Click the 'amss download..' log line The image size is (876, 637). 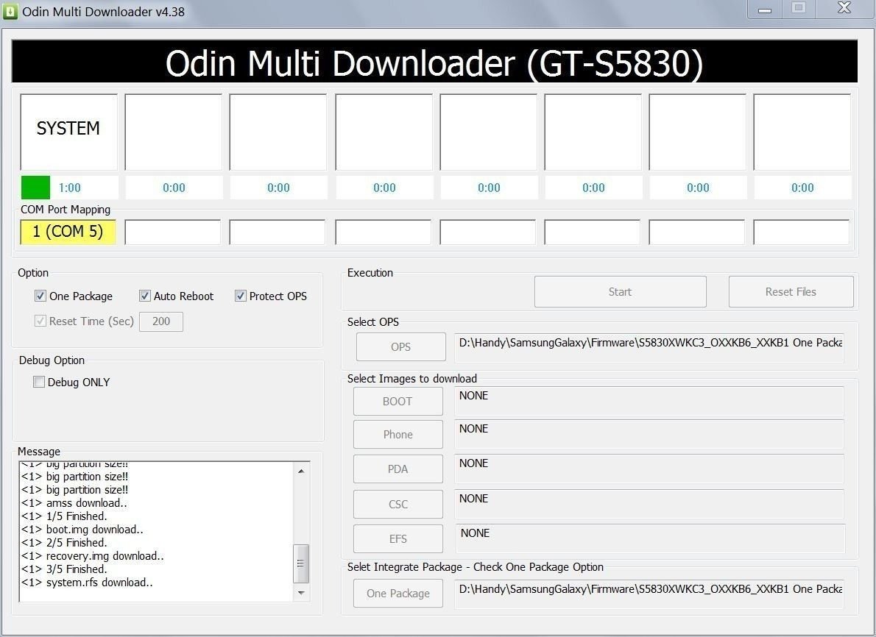(x=74, y=502)
